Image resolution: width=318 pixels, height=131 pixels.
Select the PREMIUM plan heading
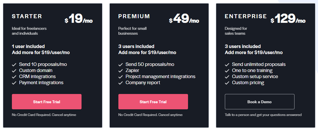point(134,16)
